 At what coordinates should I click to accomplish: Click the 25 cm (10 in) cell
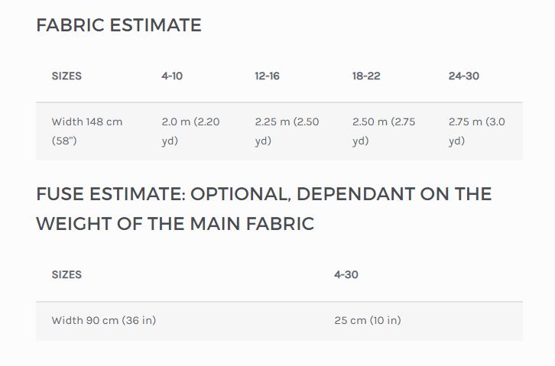click(368, 320)
